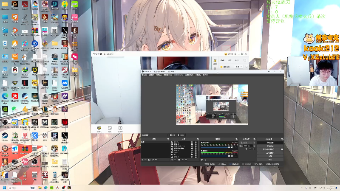The width and height of the screenshot is (340, 191).
Task: Pop out the OBS Scenes dock
Action: 168,139
